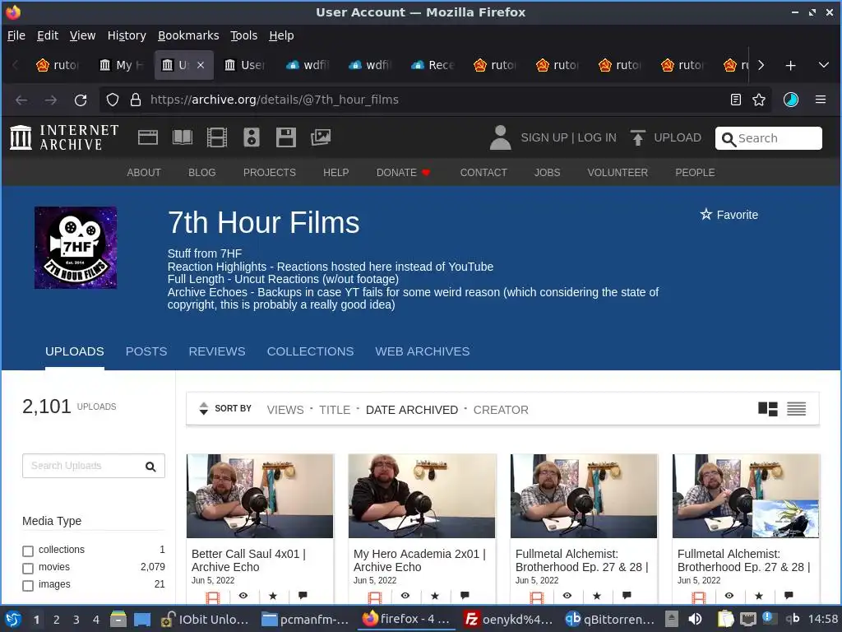This screenshot has width=842, height=632.
Task: Open the Bookmarks menu
Action: 188,35
